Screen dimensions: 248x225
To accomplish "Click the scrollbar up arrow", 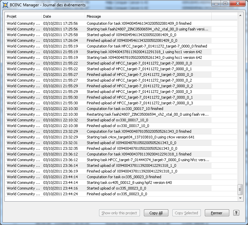I will coord(240,15).
